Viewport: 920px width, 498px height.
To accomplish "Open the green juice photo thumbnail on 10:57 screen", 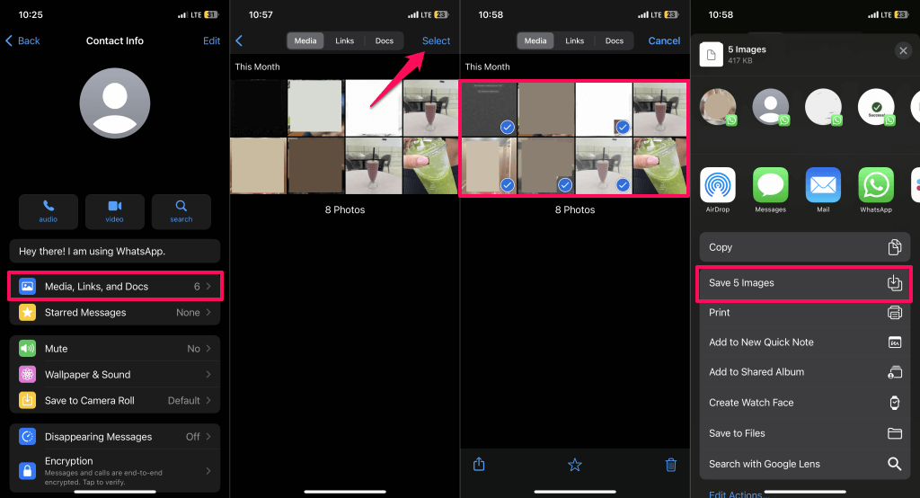I will point(430,165).
